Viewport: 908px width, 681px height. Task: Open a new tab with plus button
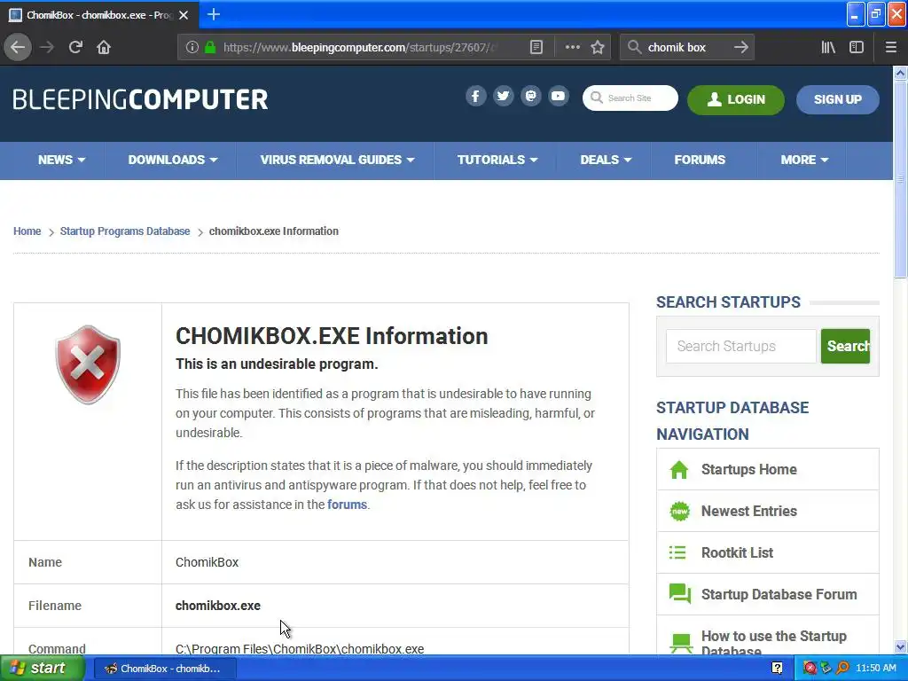coord(213,14)
